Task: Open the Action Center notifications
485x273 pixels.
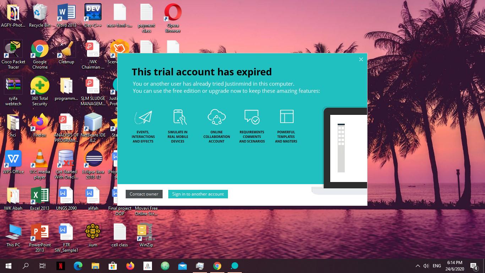Action: click(x=474, y=266)
